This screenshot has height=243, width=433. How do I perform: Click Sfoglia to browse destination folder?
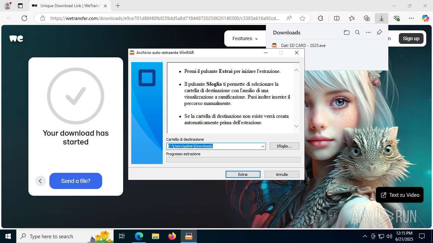284,146
